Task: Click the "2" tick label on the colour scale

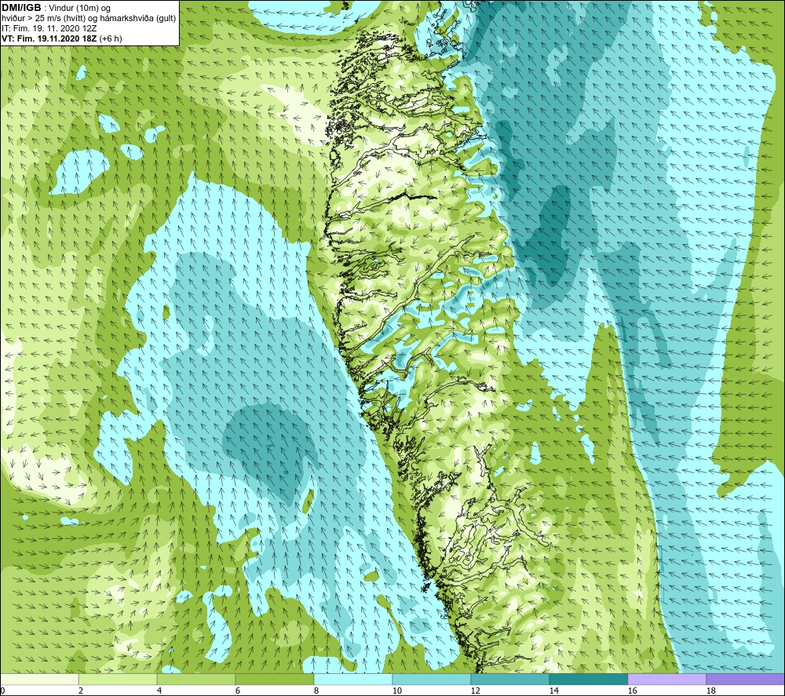Action: click(81, 691)
